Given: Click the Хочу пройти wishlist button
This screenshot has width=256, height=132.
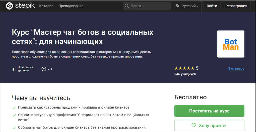Looking at the screenshot, I should 209,126.
